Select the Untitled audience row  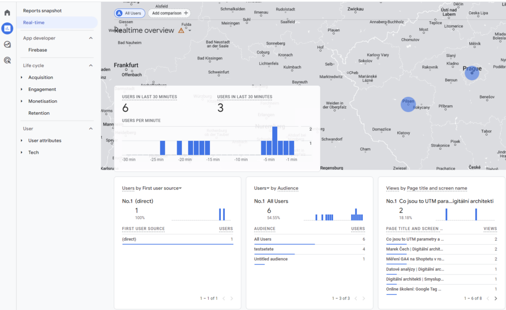pos(309,259)
